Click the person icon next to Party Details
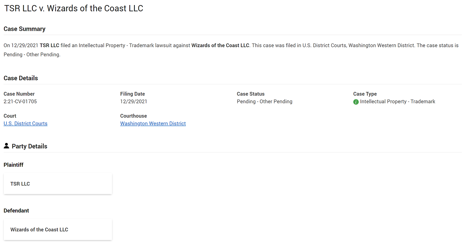 point(6,146)
